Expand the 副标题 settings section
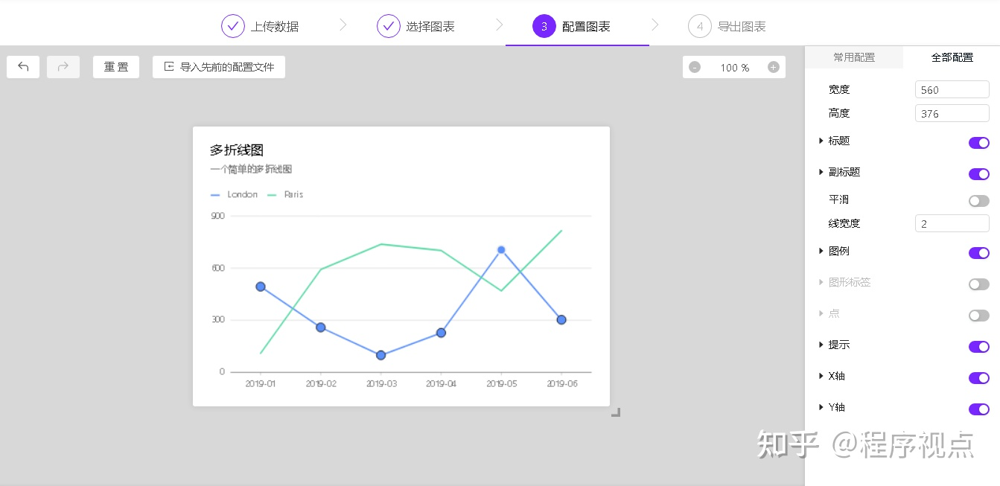 tap(821, 172)
